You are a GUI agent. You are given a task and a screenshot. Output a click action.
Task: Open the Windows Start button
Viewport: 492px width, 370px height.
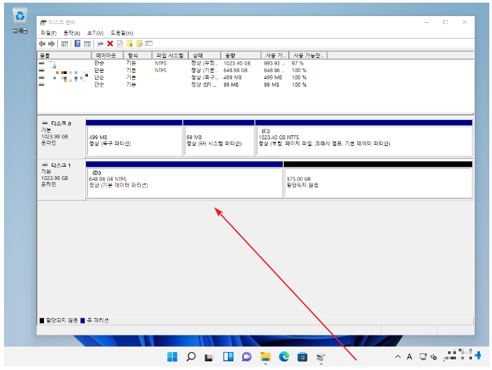(x=172, y=357)
